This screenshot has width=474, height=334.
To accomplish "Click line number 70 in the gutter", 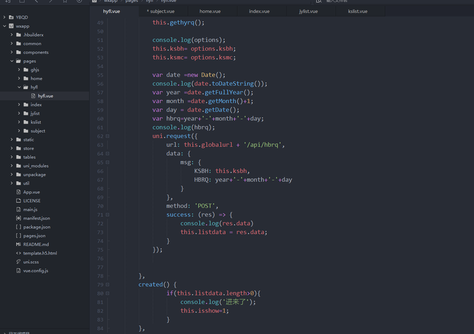I will pos(100,206).
